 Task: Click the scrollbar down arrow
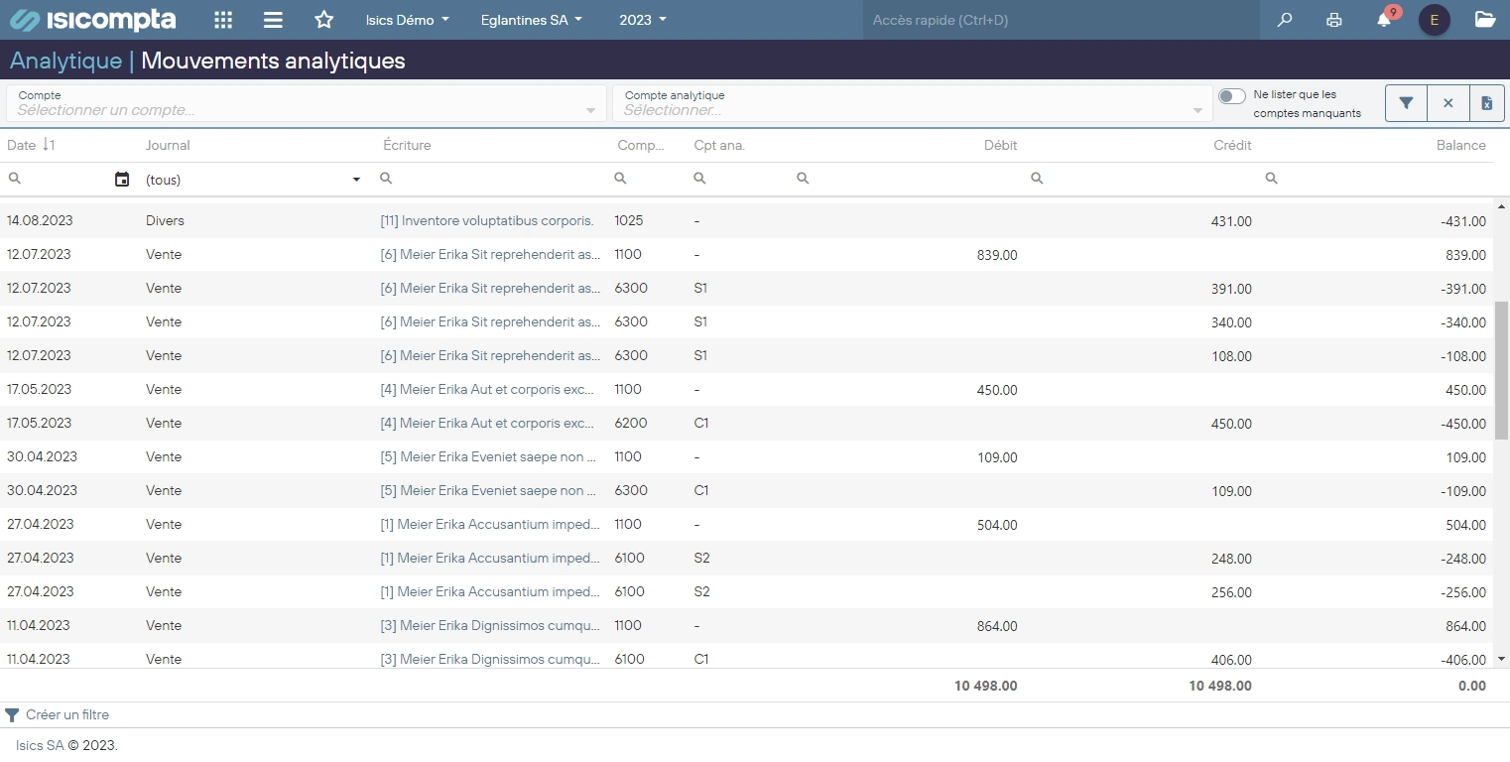click(x=1501, y=658)
